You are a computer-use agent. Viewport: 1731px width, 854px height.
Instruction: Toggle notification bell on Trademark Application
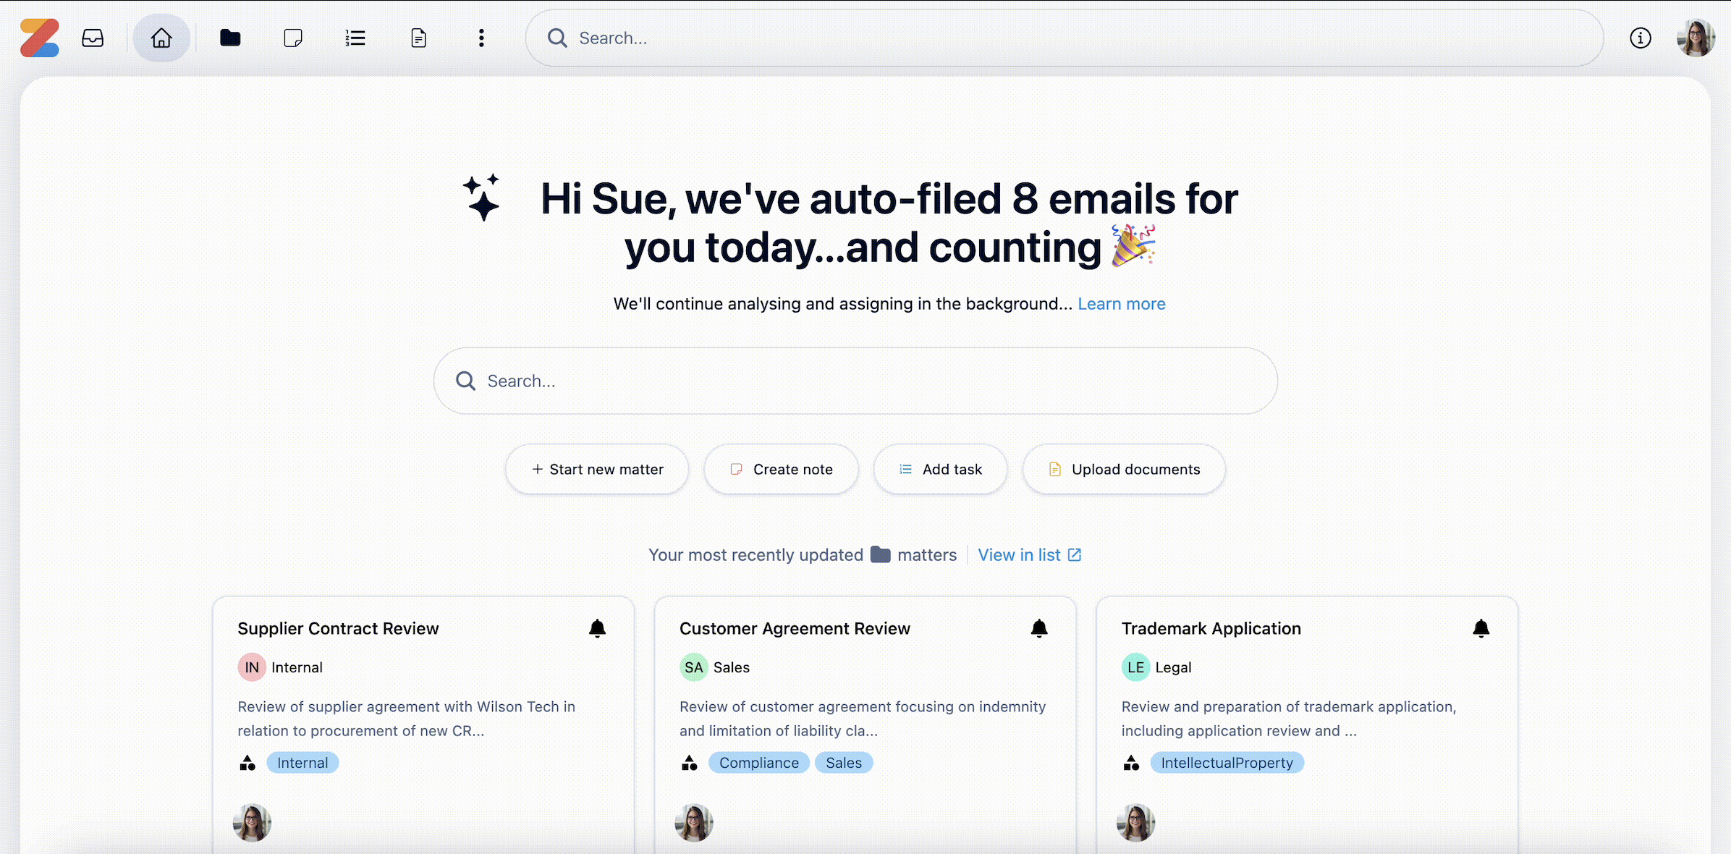[1481, 628]
